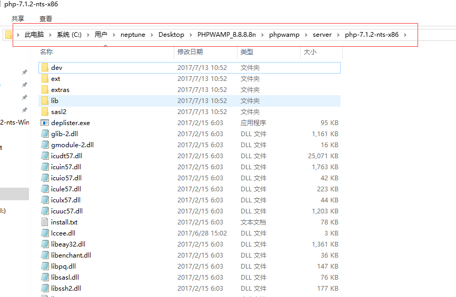This screenshot has width=456, height=297.
Task: Expand chevron after 用户 in path
Action: pyautogui.click(x=114, y=35)
